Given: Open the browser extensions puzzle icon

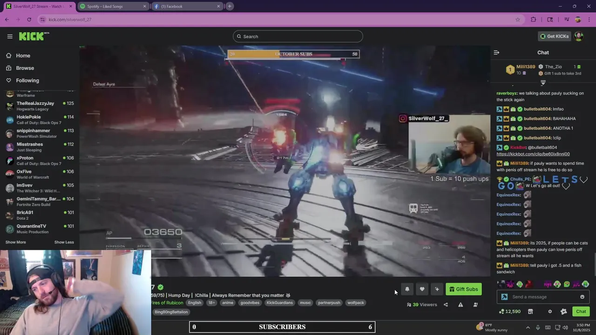Looking at the screenshot, I should pos(534,20).
